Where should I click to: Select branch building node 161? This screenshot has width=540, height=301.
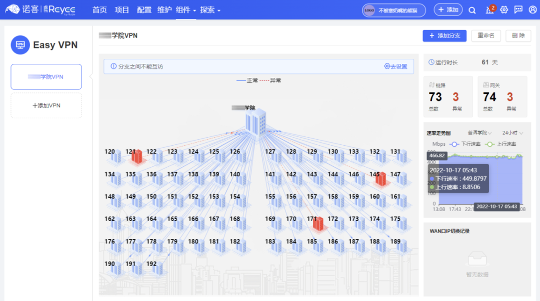[401, 202]
